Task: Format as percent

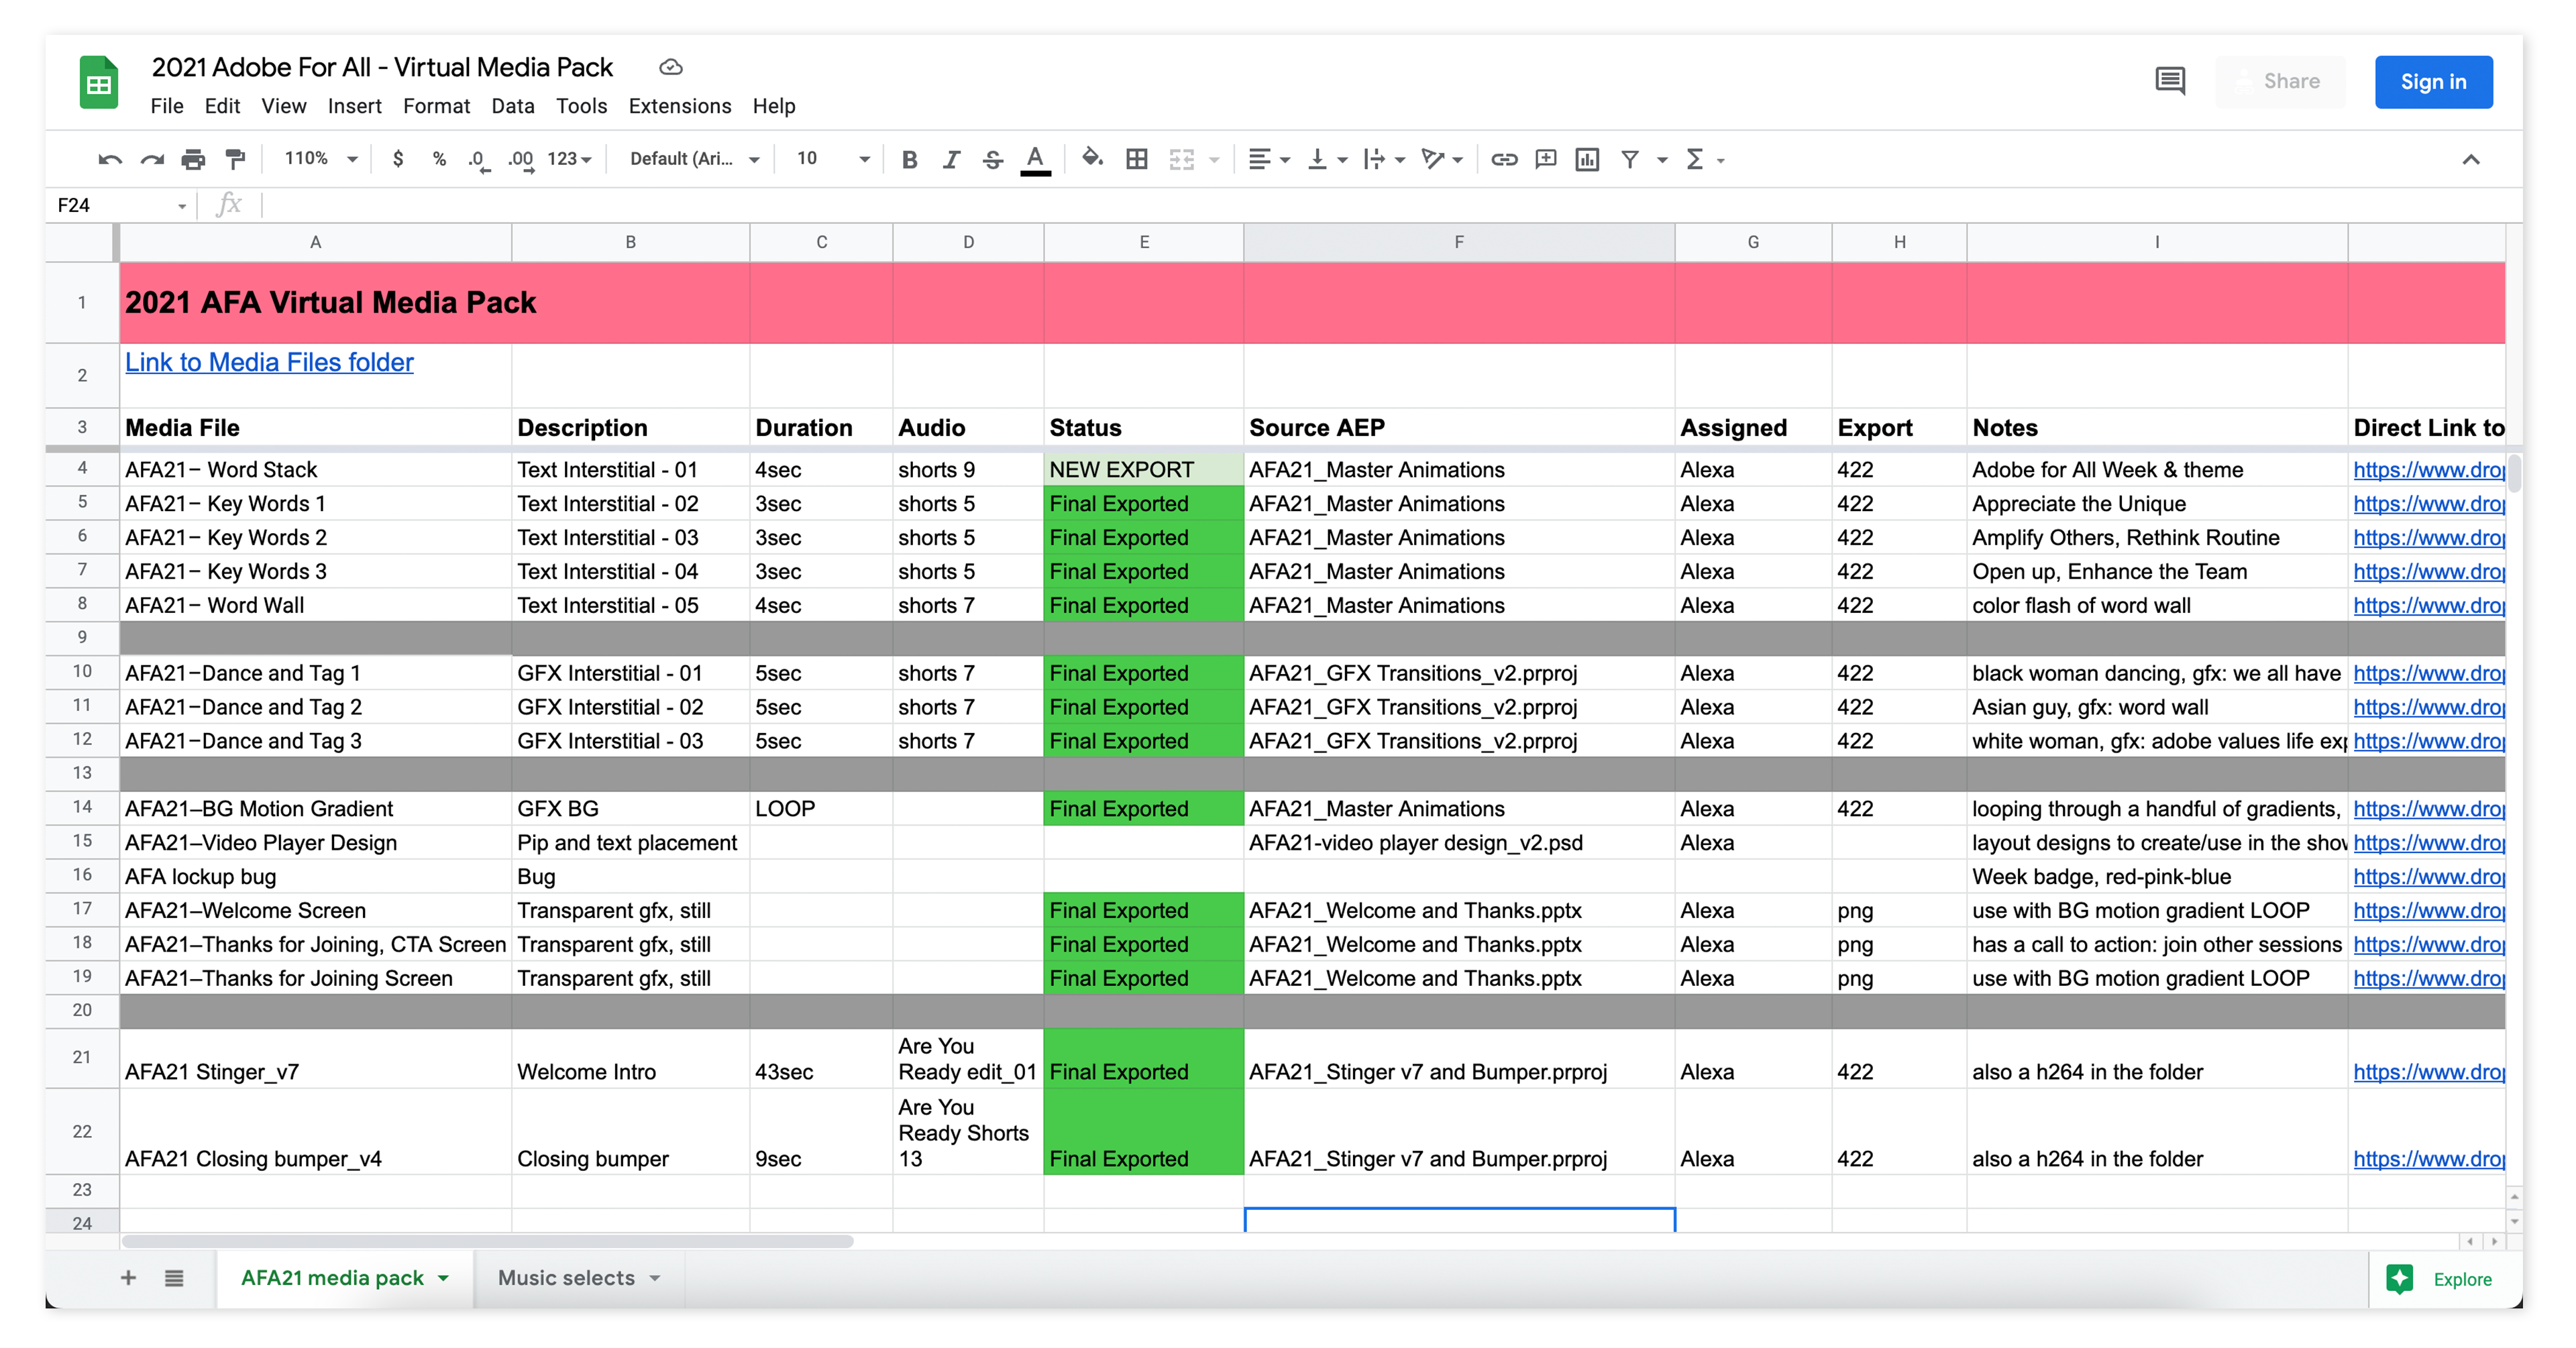Action: 439,159
